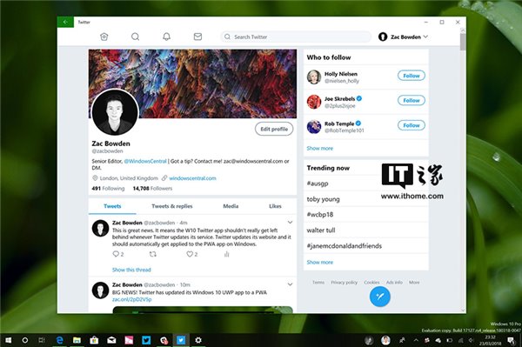Open the Ads info footer link
Screen dimensions: 522x347
coord(394,283)
